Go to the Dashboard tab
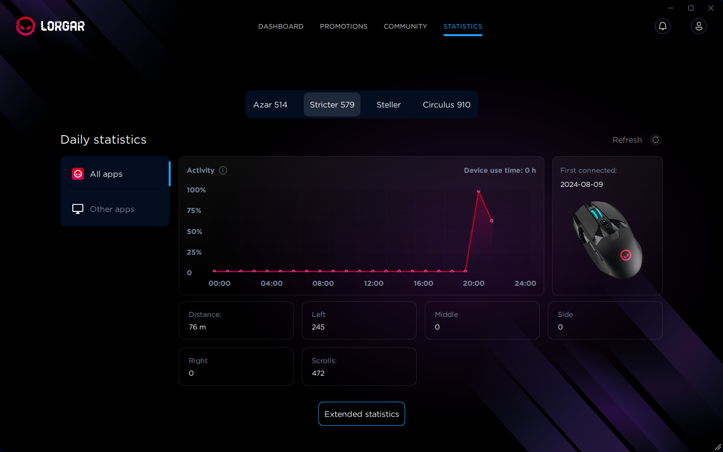 (x=281, y=26)
